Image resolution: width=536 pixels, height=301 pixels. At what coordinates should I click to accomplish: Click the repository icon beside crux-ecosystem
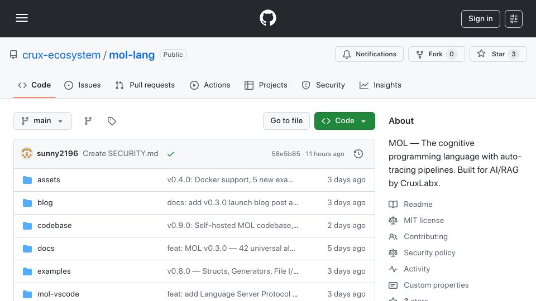point(13,55)
